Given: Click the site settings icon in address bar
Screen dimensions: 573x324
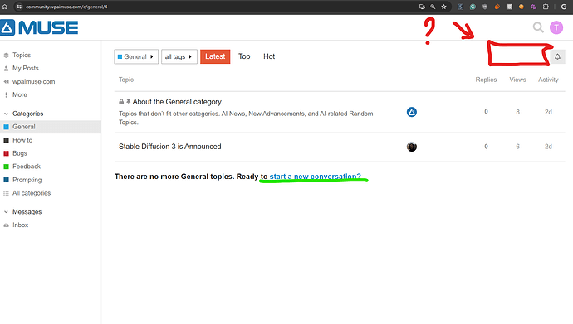Looking at the screenshot, I should (x=19, y=7).
